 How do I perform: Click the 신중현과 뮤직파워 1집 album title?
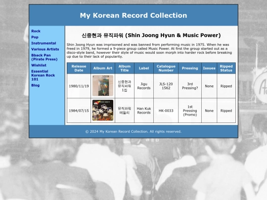point(125,86)
